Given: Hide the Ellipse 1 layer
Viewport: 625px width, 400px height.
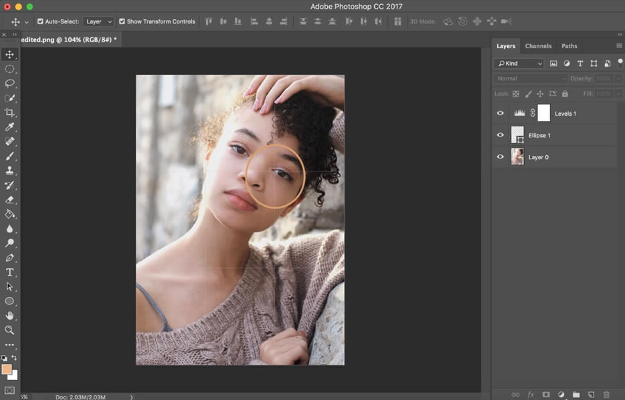Looking at the screenshot, I should [x=500, y=134].
